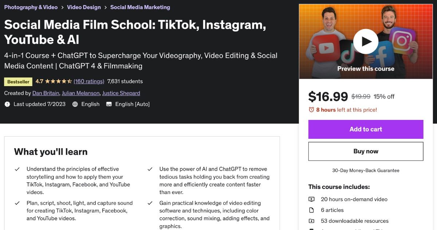Play the course preview video
The height and width of the screenshot is (230, 437).
pos(366,41)
